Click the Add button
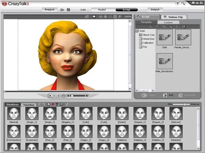 click(168, 95)
